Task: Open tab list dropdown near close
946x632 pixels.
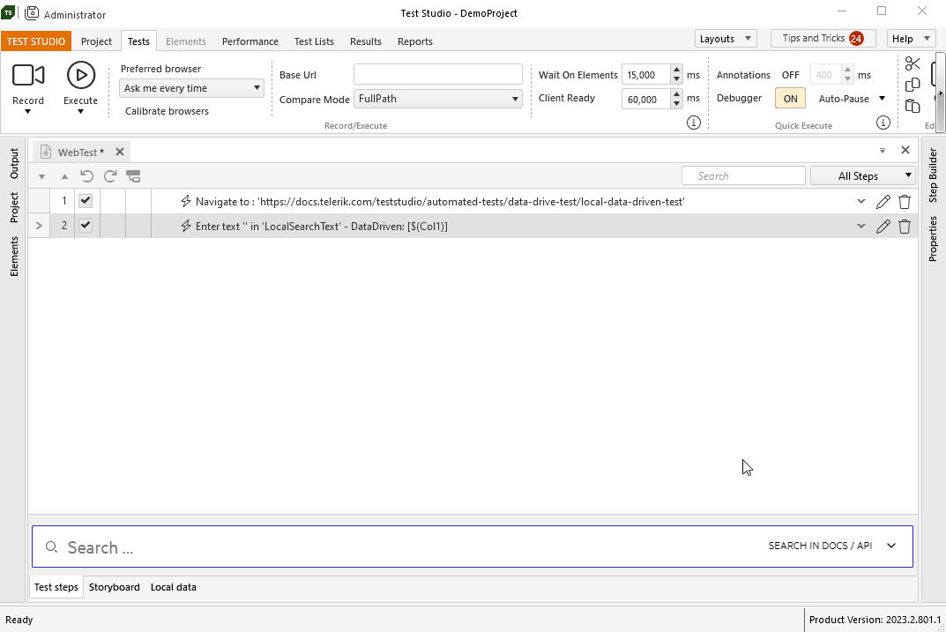Action: coord(882,151)
